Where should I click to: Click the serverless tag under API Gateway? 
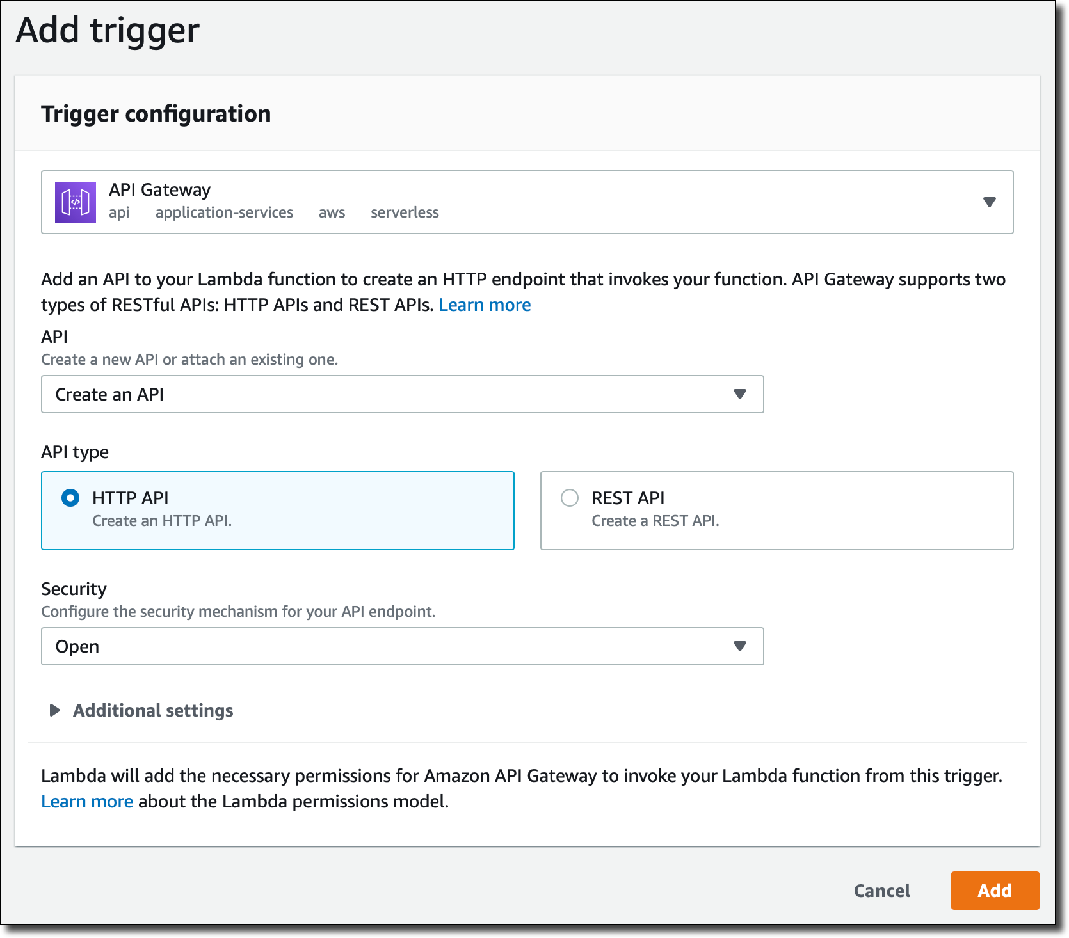pyautogui.click(x=405, y=212)
